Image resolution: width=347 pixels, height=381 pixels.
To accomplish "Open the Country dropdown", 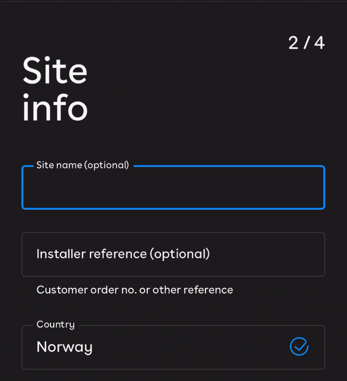I will [173, 347].
